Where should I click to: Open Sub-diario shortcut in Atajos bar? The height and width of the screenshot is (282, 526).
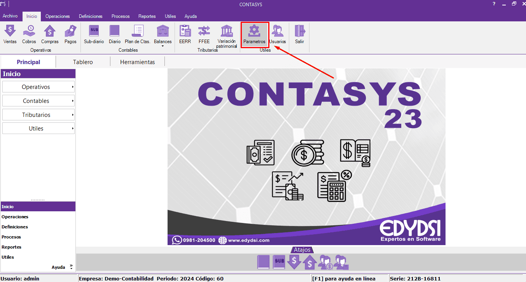pos(279,262)
